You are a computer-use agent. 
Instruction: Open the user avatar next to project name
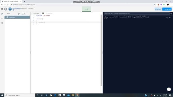(10, 9)
